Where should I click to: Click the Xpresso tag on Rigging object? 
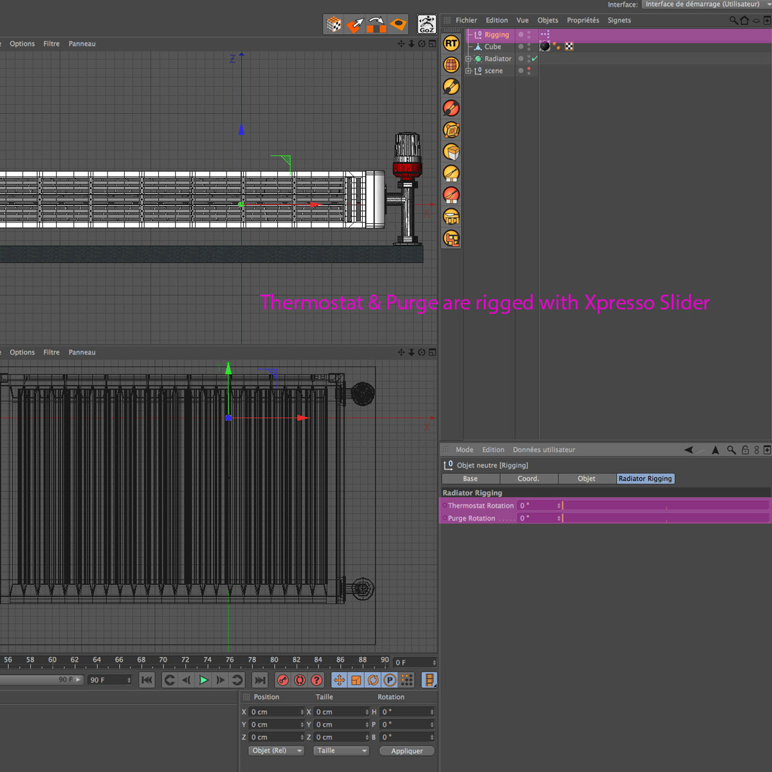(x=545, y=35)
